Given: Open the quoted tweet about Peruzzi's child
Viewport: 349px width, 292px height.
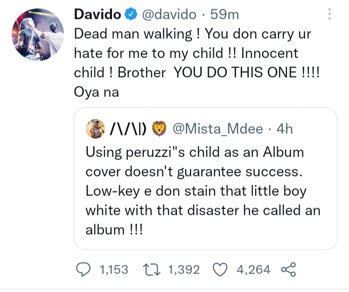Looking at the screenshot, I should [x=204, y=189].
